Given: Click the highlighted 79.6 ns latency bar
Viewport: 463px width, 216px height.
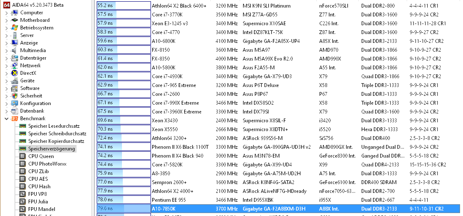Looking at the screenshot, I should tap(124, 208).
